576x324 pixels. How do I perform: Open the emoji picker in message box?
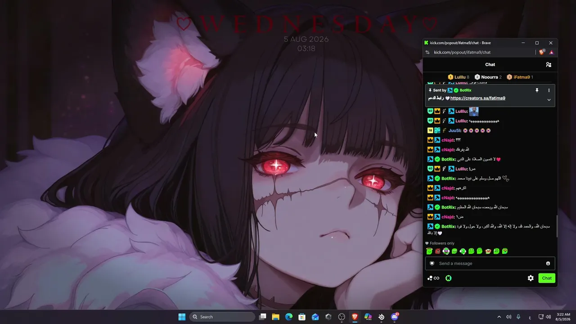pyautogui.click(x=548, y=263)
